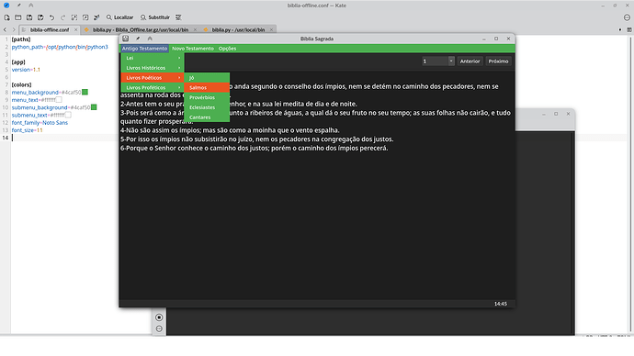Click the font_family=Noto Sans line
The height and width of the screenshot is (356, 634).
click(x=40, y=123)
